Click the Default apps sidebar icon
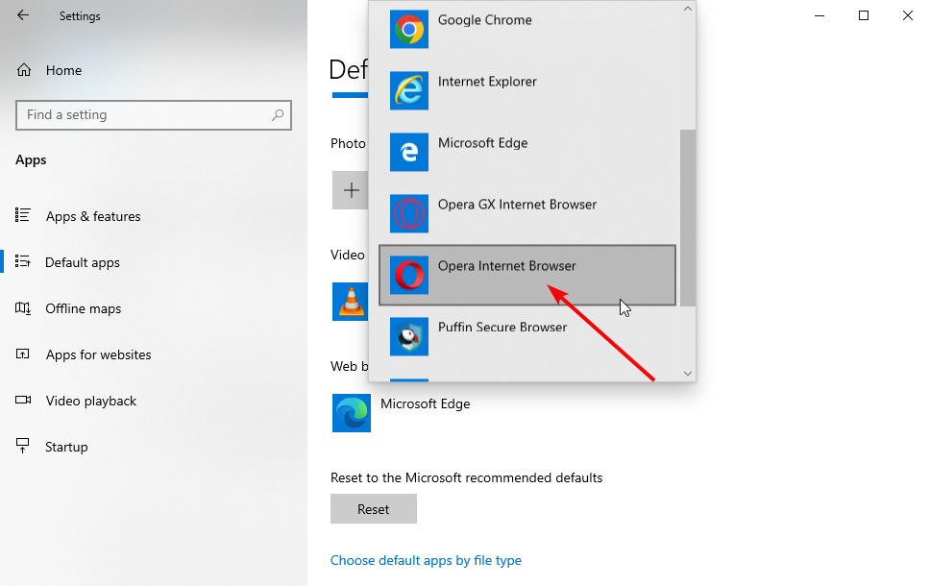Viewport: 930px width, 586px height. 22,261
